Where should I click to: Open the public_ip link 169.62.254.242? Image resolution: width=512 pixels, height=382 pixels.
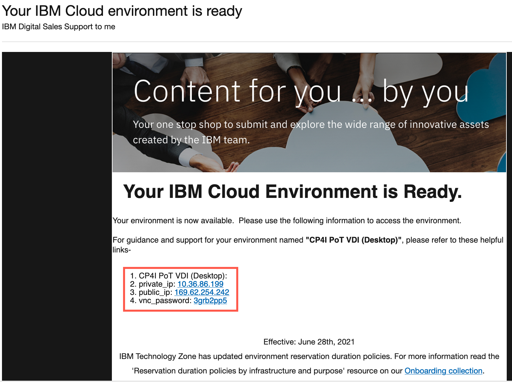coord(202,292)
